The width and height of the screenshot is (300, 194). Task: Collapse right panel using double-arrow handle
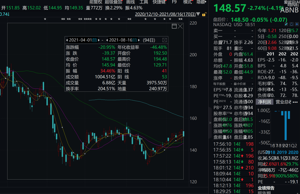point(210,123)
